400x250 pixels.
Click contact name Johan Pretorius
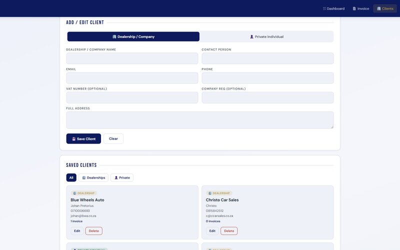tap(82, 205)
